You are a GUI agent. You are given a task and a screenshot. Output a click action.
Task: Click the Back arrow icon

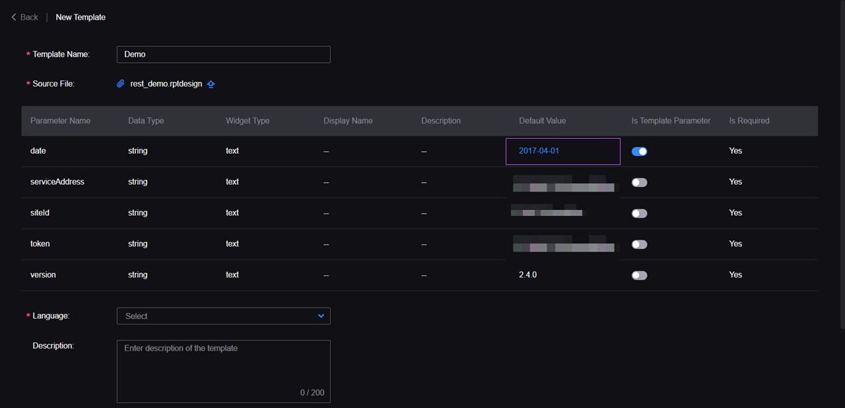(14, 17)
